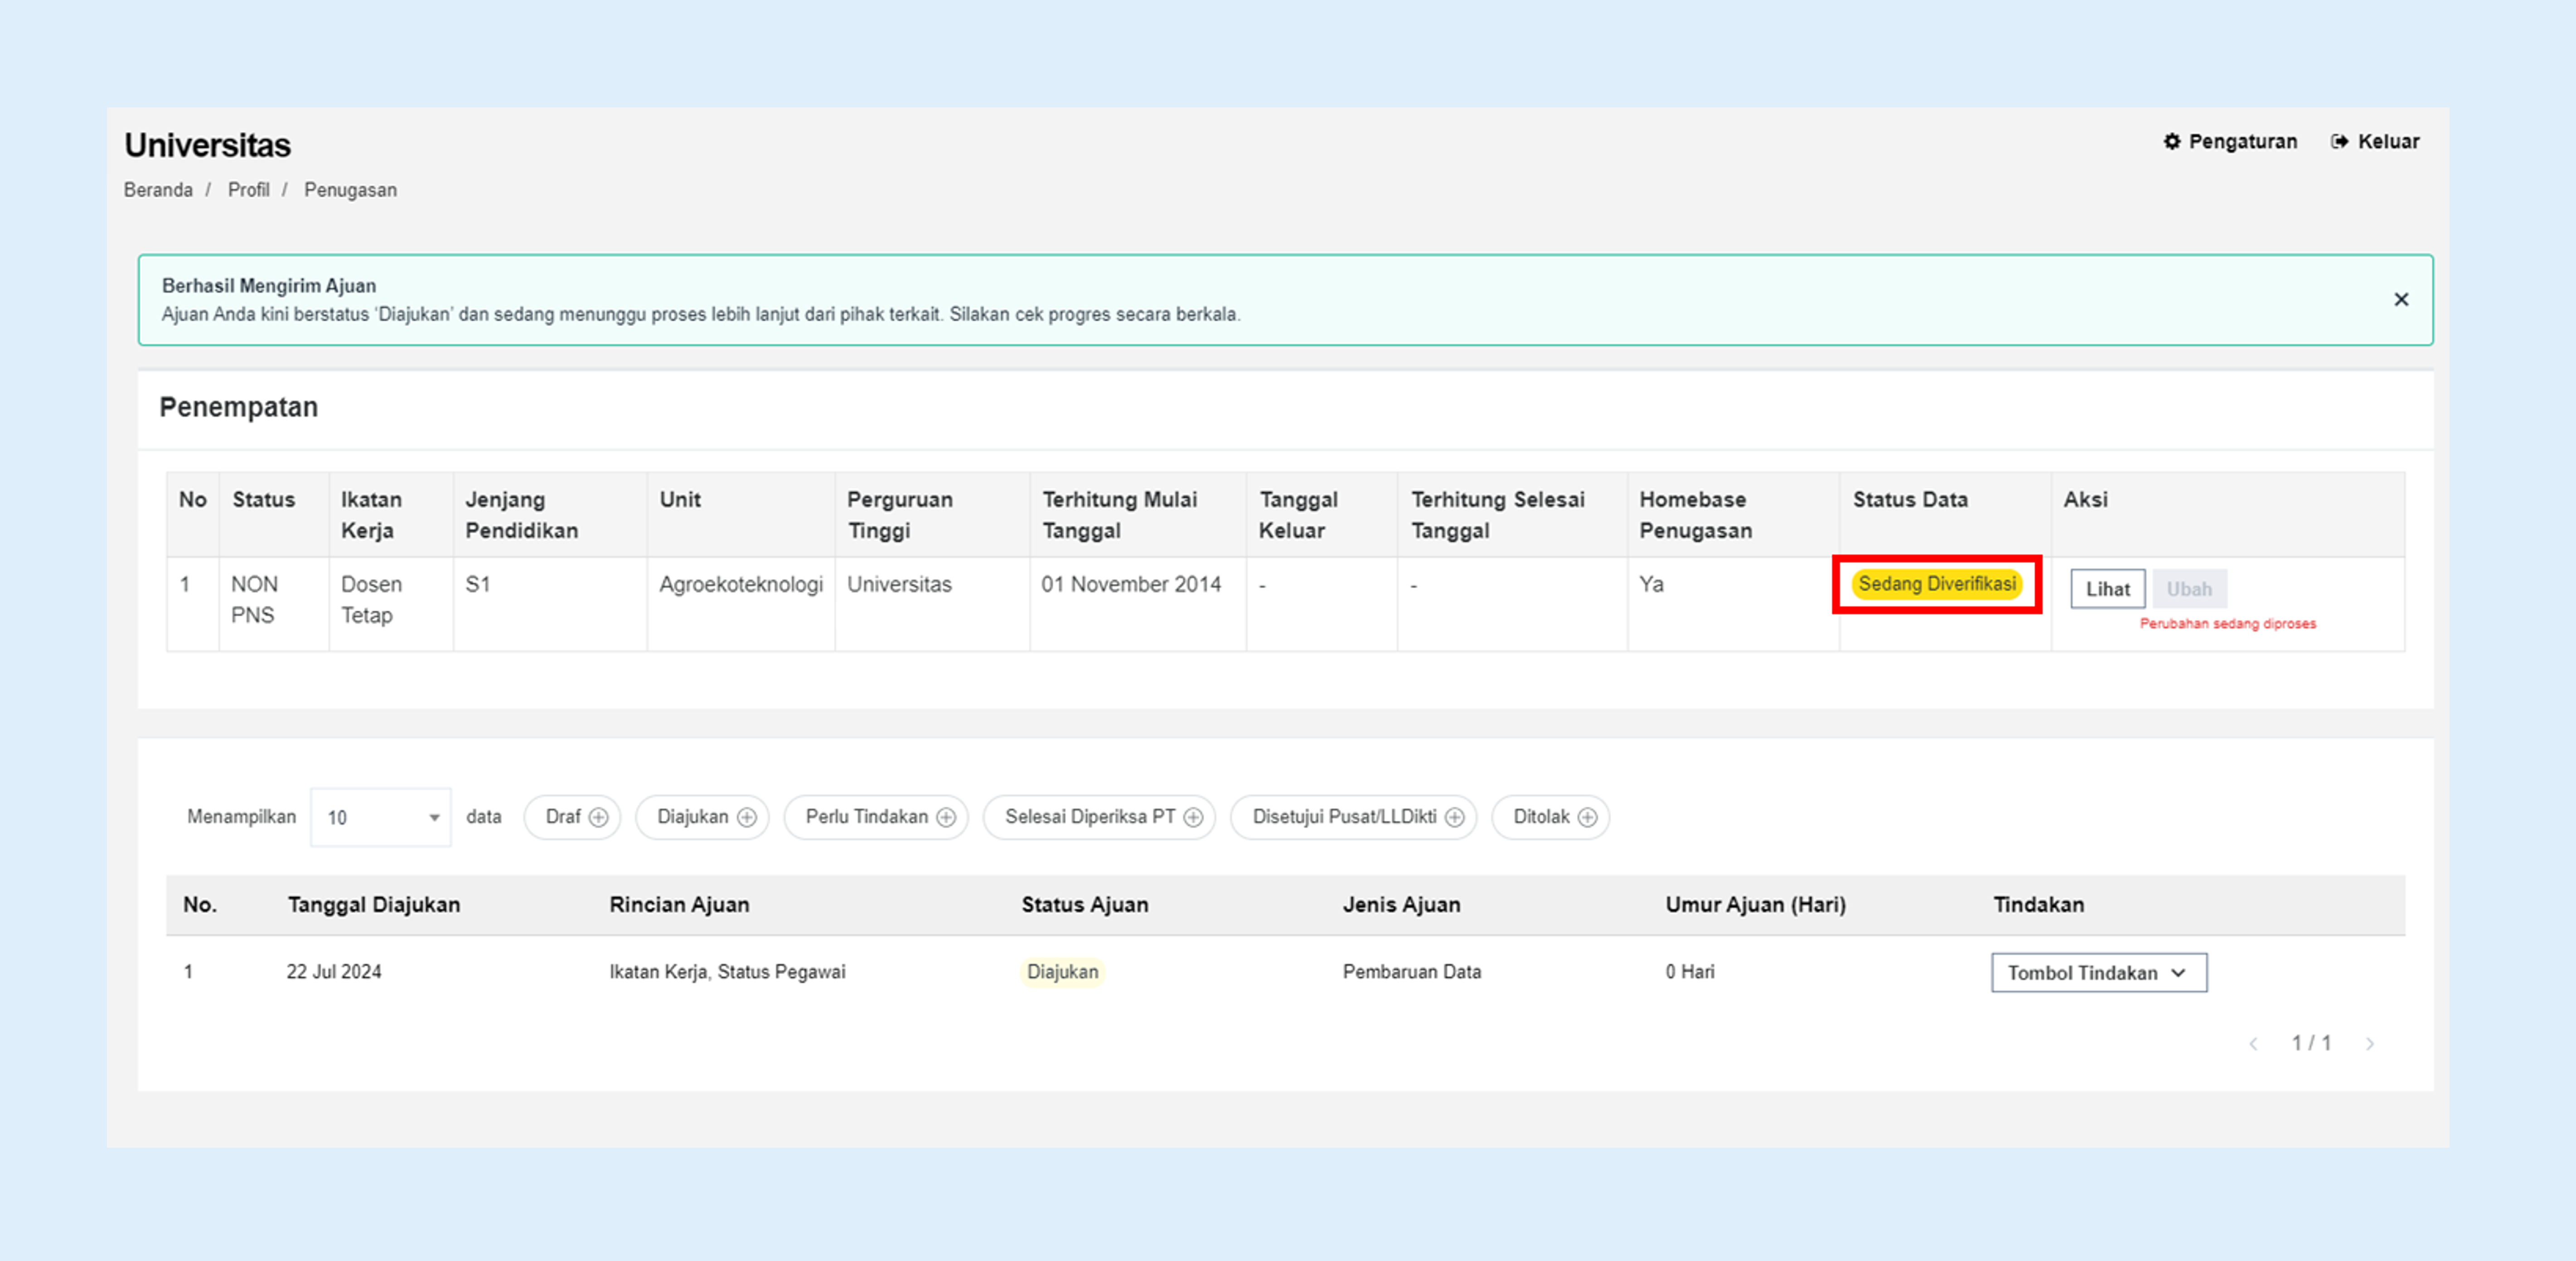Click the Perubahan sedang diproses note
Screen dimensions: 2576x1261
point(2227,624)
